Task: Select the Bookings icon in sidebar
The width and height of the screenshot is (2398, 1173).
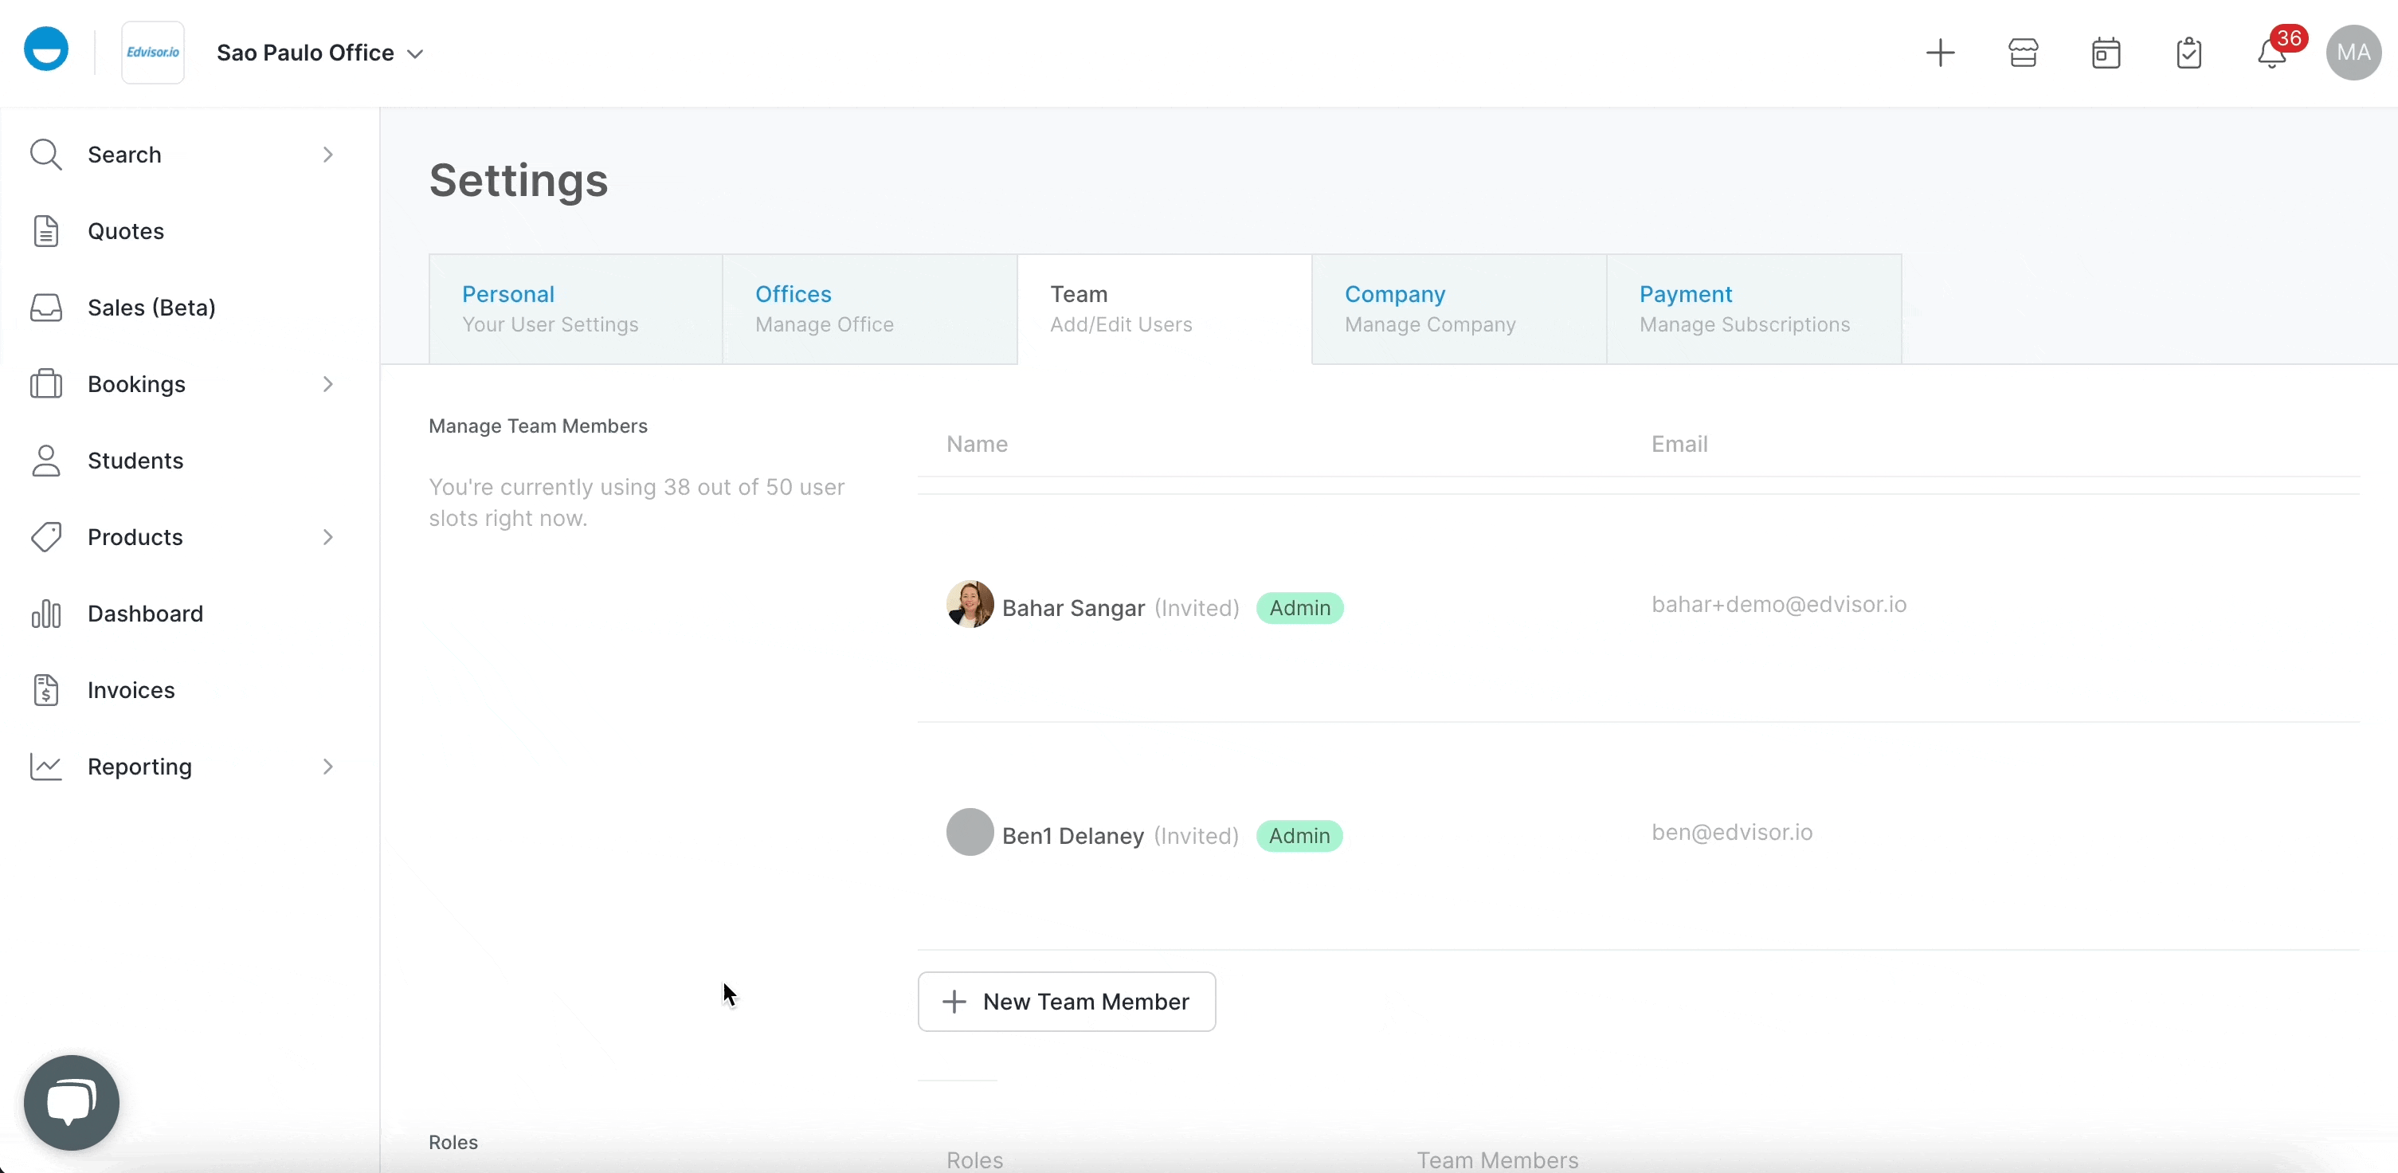Action: tap(45, 383)
